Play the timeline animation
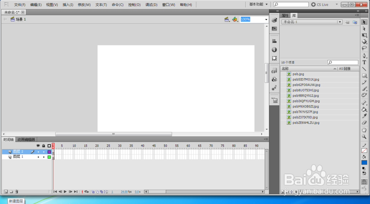Viewport: 370px width, 204px height. tap(65, 192)
